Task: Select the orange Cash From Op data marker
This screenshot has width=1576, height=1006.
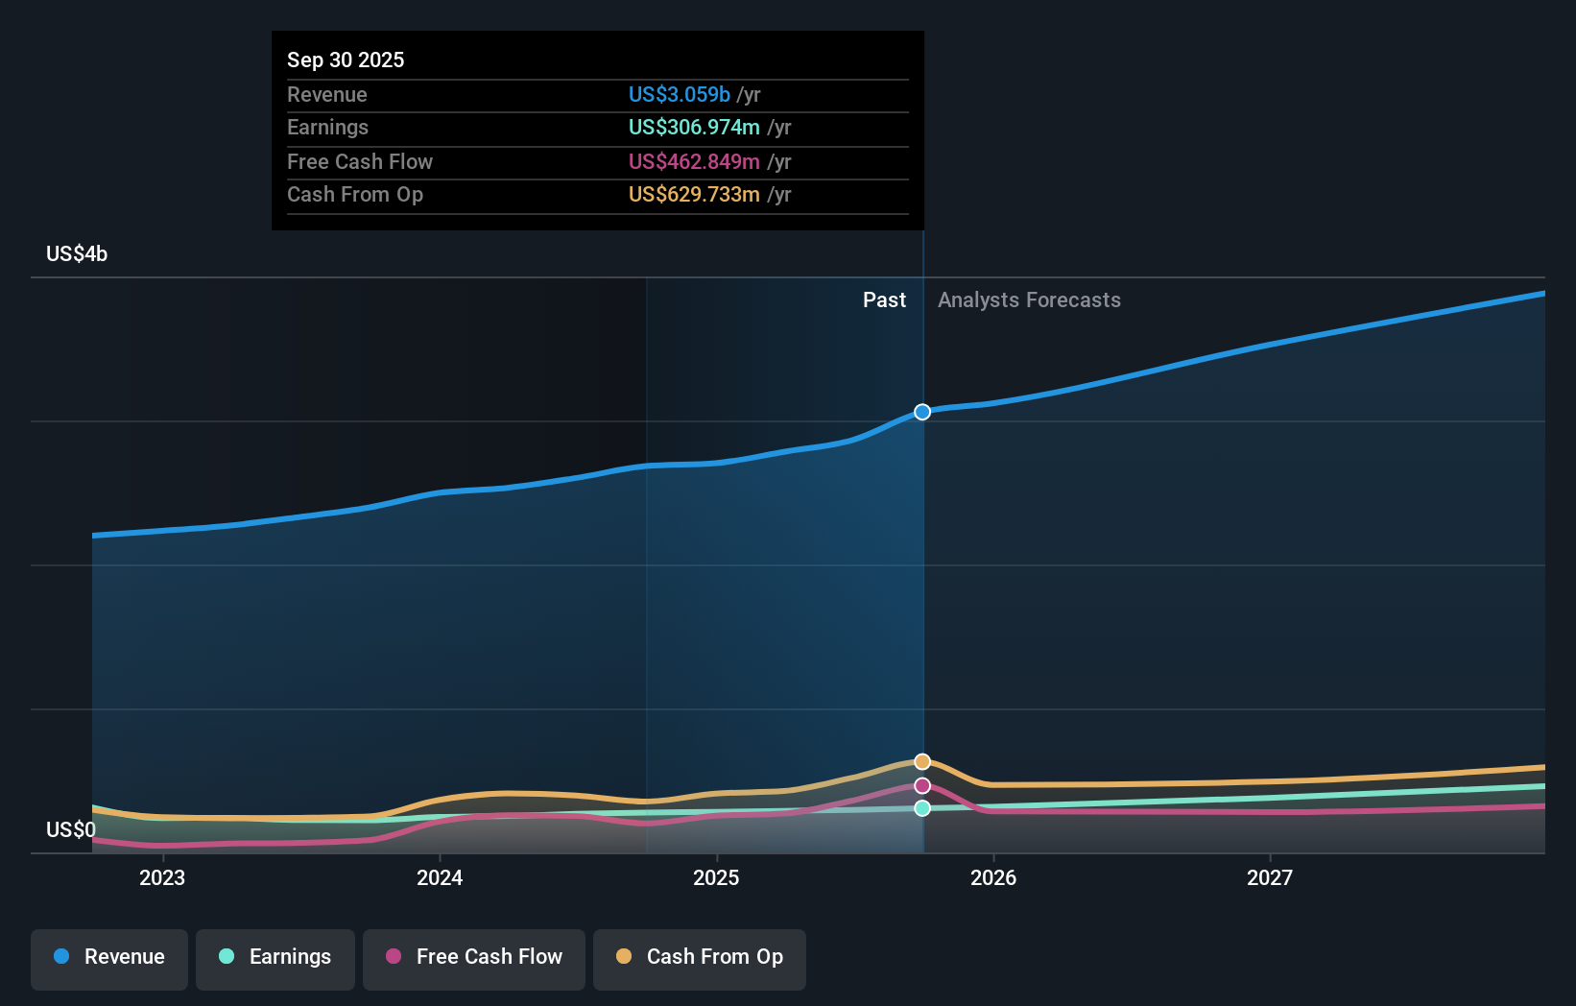Action: click(922, 761)
